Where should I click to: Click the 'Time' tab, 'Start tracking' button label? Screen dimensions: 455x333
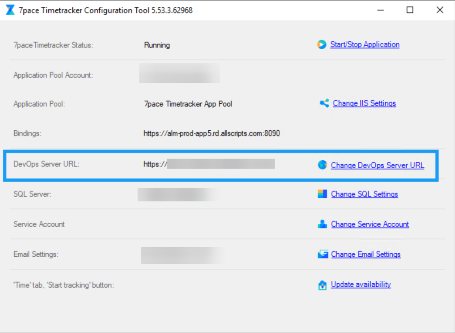[64, 285]
